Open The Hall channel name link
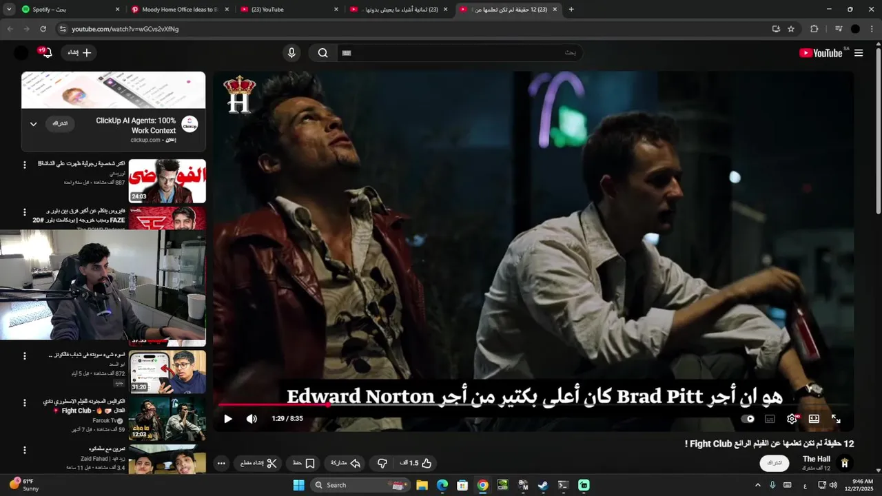This screenshot has height=496, width=882. tap(817, 459)
